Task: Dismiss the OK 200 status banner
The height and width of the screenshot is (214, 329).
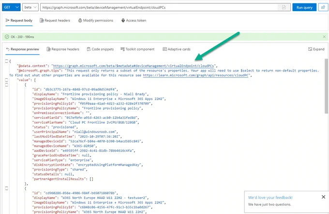Action: pyautogui.click(x=324, y=37)
